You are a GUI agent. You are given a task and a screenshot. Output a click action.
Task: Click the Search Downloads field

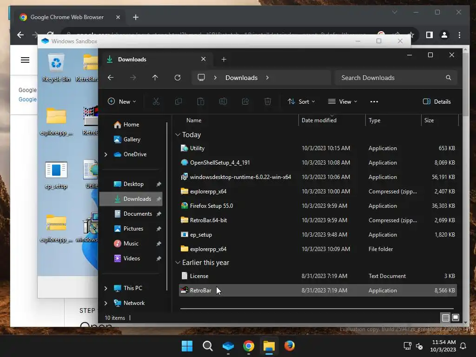point(396,78)
